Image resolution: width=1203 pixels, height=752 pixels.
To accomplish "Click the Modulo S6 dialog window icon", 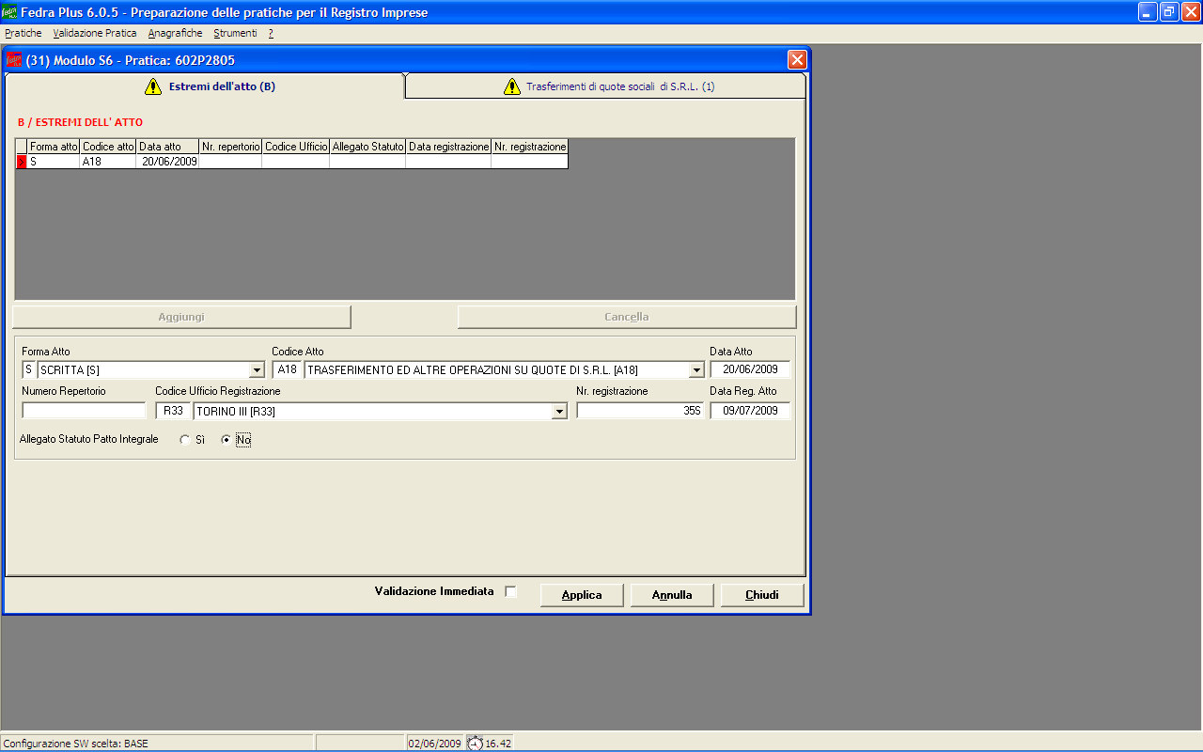I will click(14, 60).
